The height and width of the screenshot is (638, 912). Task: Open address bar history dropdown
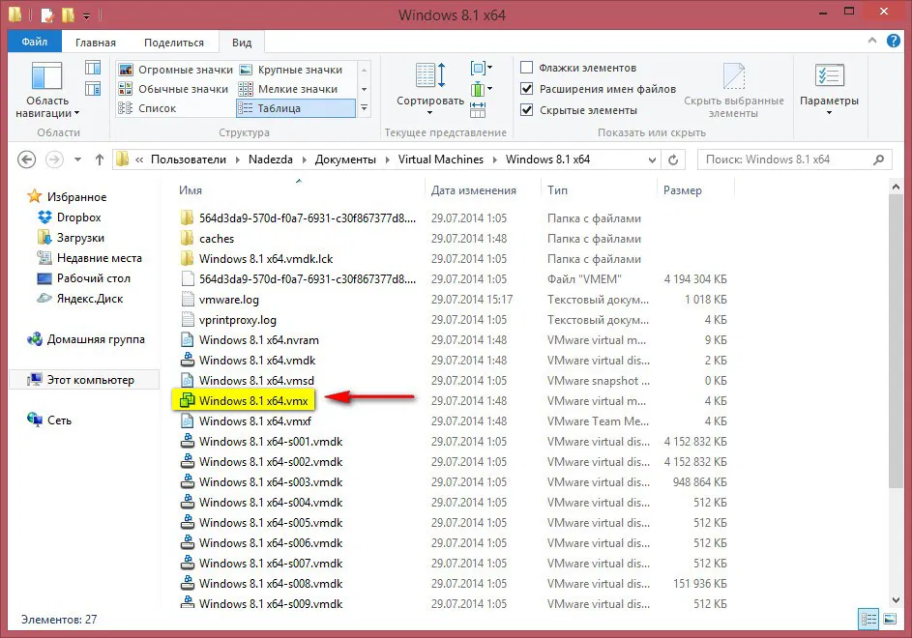[x=652, y=159]
